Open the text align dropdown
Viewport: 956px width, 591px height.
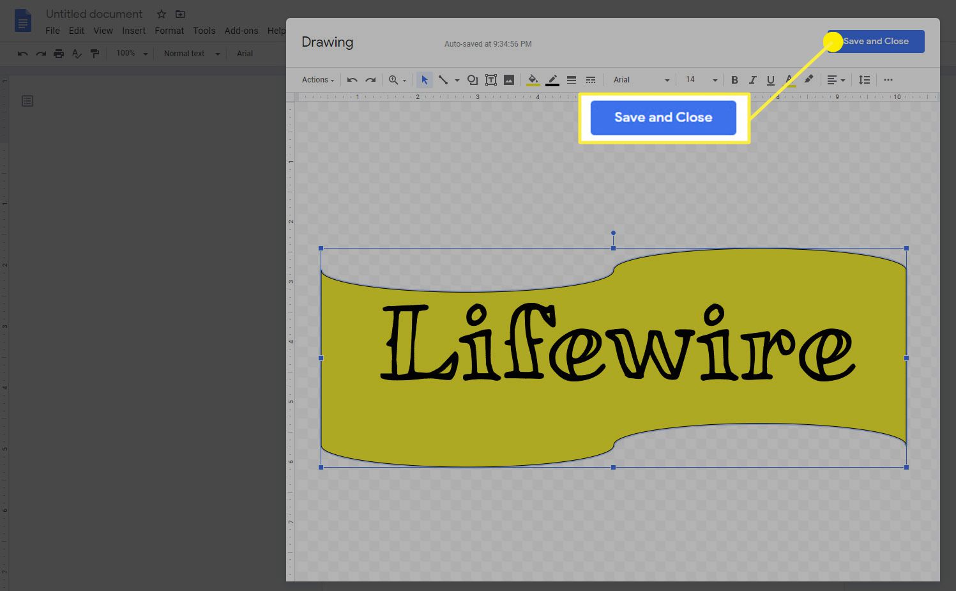836,80
